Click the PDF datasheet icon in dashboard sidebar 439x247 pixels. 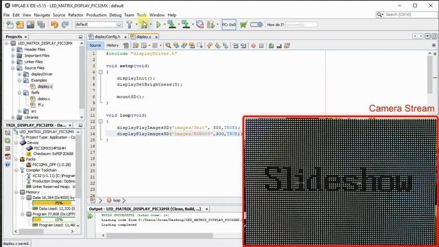point(8,156)
